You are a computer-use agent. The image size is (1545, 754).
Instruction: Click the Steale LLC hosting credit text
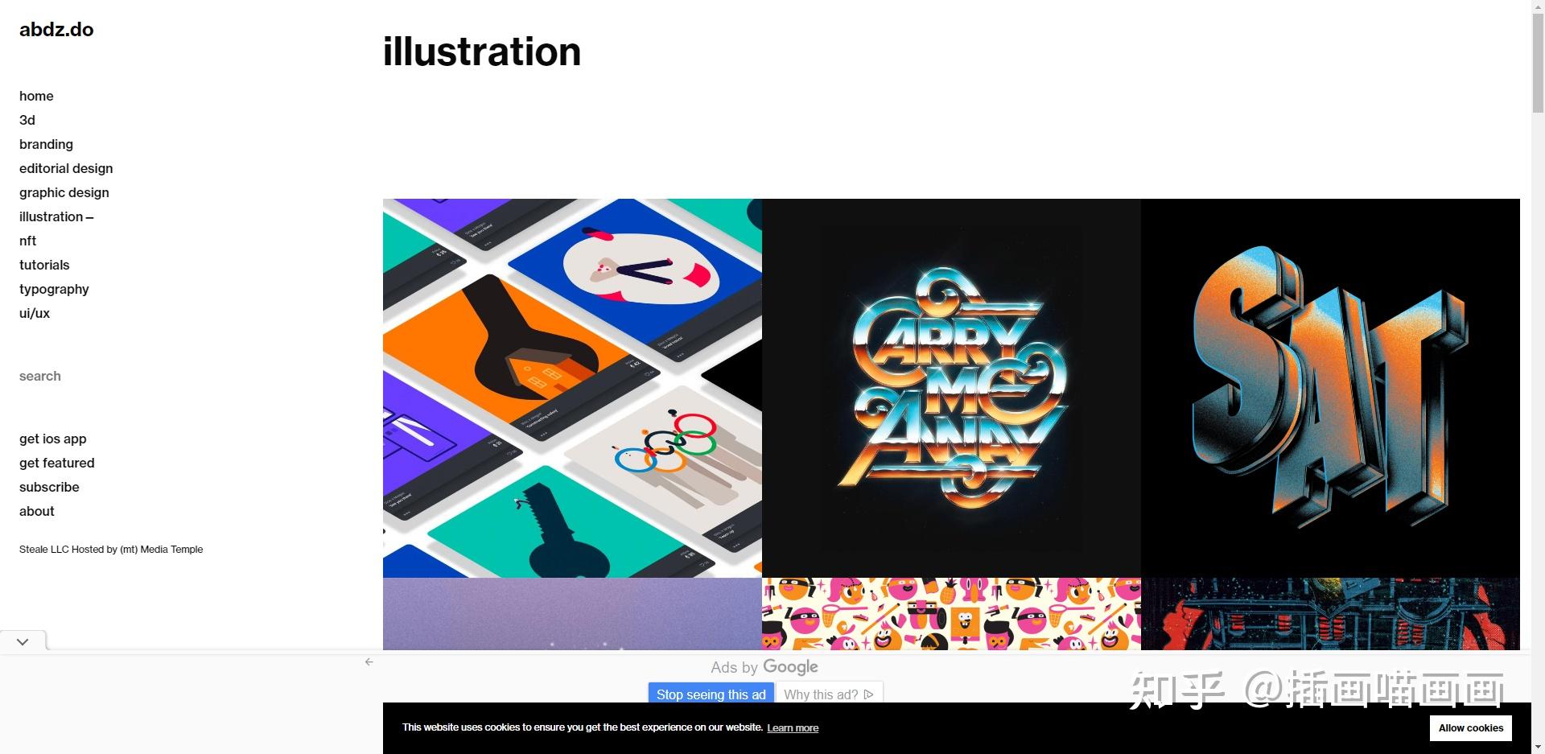[x=111, y=549]
